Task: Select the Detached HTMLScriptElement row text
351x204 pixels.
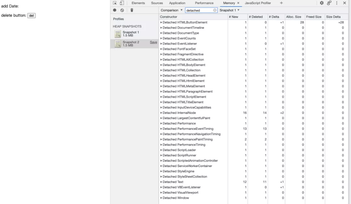Action: click(x=184, y=97)
